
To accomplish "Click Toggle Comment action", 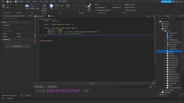I will pyautogui.click(x=130, y=5).
